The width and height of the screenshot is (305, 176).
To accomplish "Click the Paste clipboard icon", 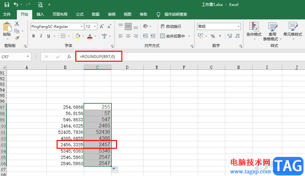I will click(x=7, y=27).
